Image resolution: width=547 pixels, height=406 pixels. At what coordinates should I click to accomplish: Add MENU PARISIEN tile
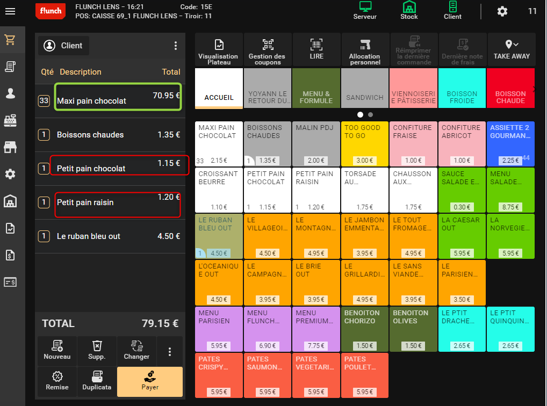click(219, 329)
